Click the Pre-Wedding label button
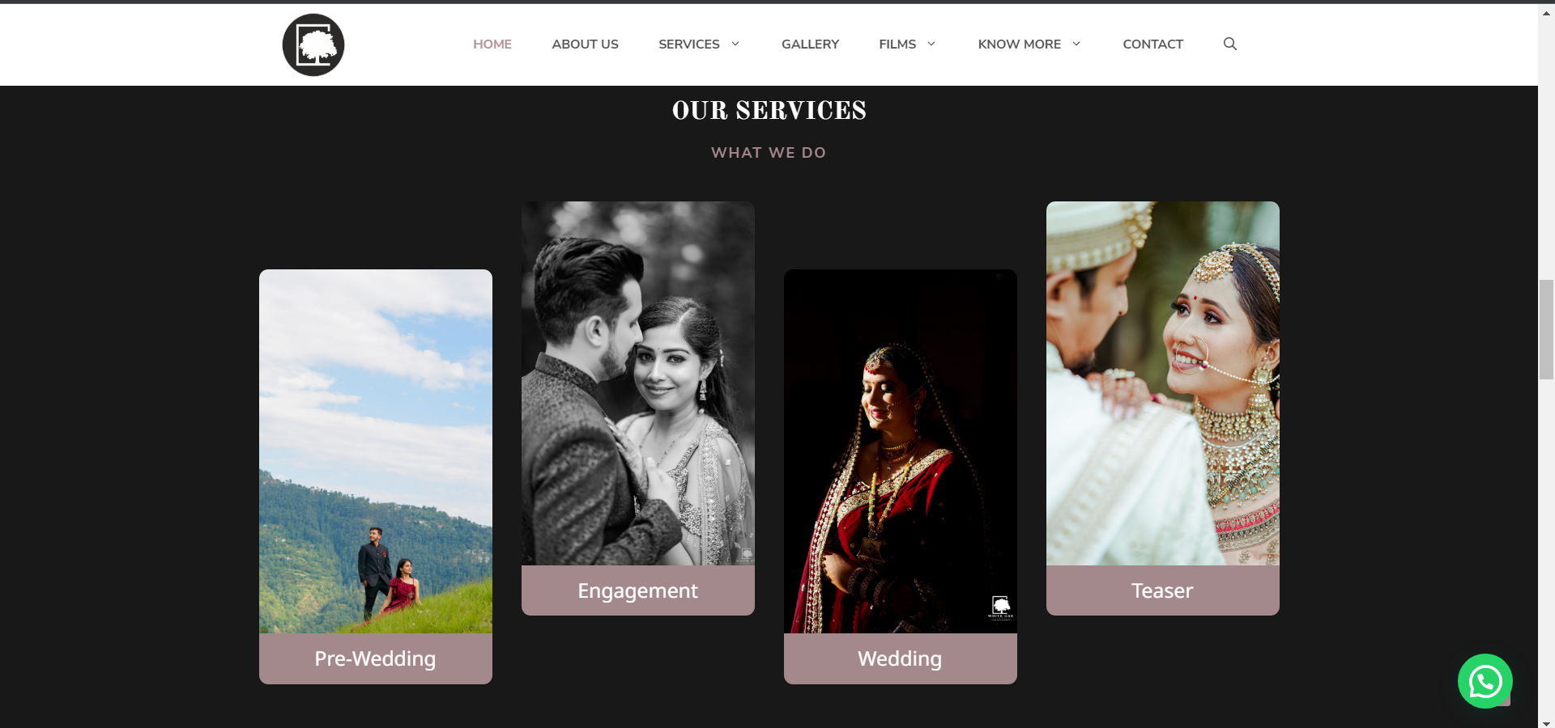 [x=376, y=658]
